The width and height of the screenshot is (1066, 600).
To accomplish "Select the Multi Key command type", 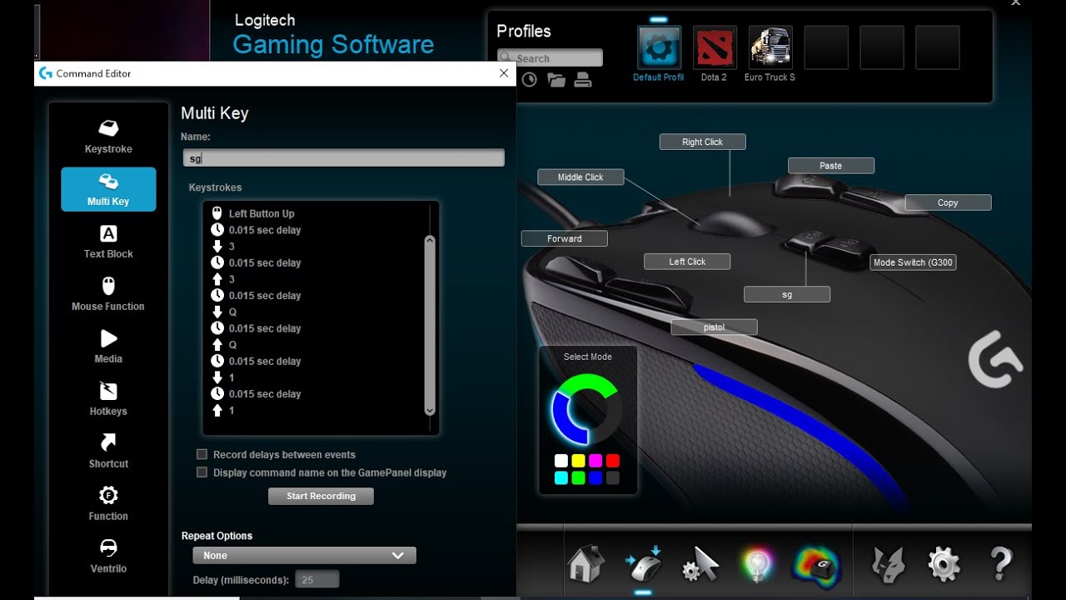I will 108,189.
